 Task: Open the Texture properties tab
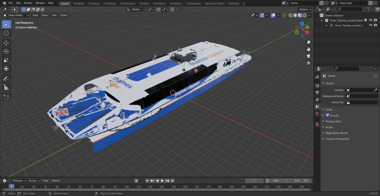tap(317, 124)
